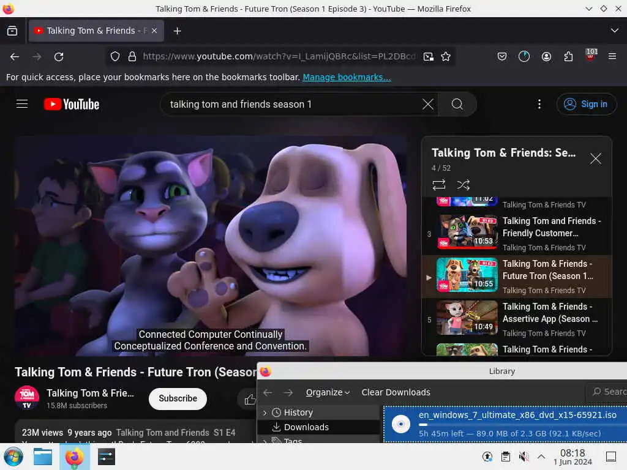Go to YouTube home via logo
Screen dimensions: 627x470
pyautogui.click(x=72, y=104)
